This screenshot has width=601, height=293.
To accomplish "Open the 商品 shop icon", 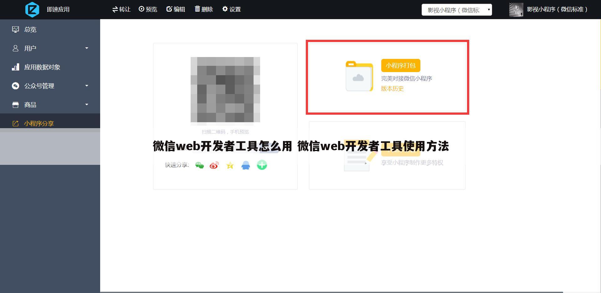I will [x=15, y=105].
